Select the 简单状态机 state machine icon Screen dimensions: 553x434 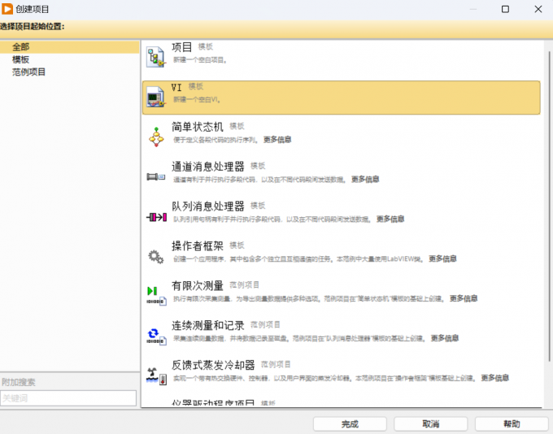click(x=156, y=137)
